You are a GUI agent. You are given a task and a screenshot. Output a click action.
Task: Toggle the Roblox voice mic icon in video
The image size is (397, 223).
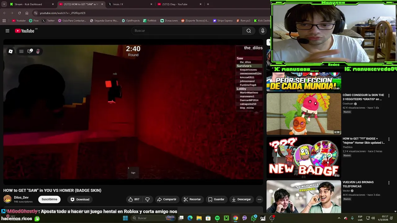38,51
